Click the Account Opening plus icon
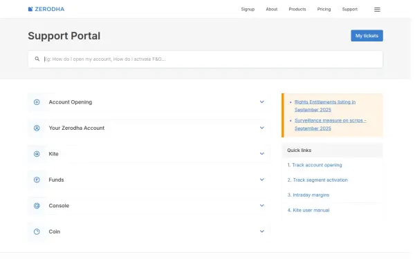Image resolution: width=415 pixels, height=259 pixels. pos(37,102)
